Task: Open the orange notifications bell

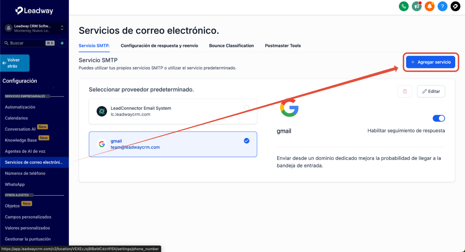Action: click(430, 6)
